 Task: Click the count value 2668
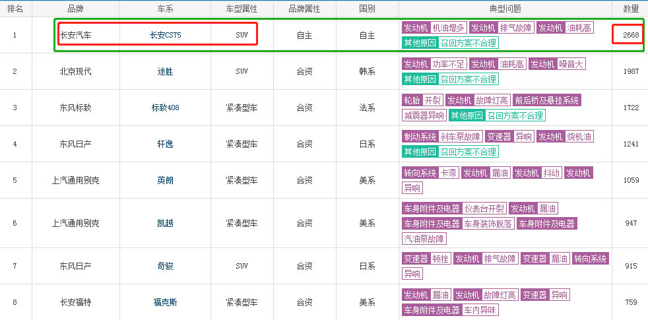(631, 36)
